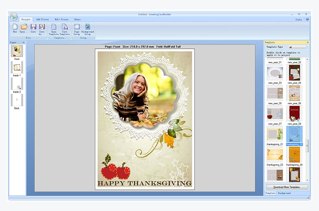Click the Download More Templates button
This screenshot has height=211, width=319.
tap(287, 187)
